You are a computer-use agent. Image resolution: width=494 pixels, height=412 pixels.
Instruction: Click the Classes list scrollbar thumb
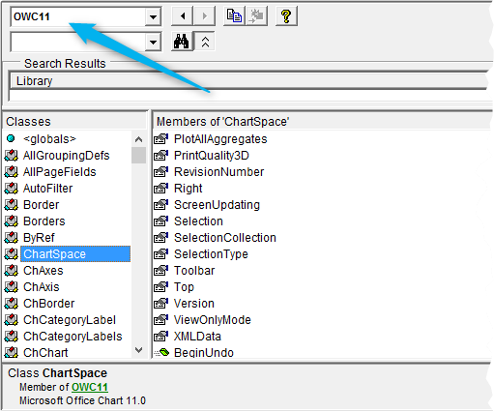point(139,156)
